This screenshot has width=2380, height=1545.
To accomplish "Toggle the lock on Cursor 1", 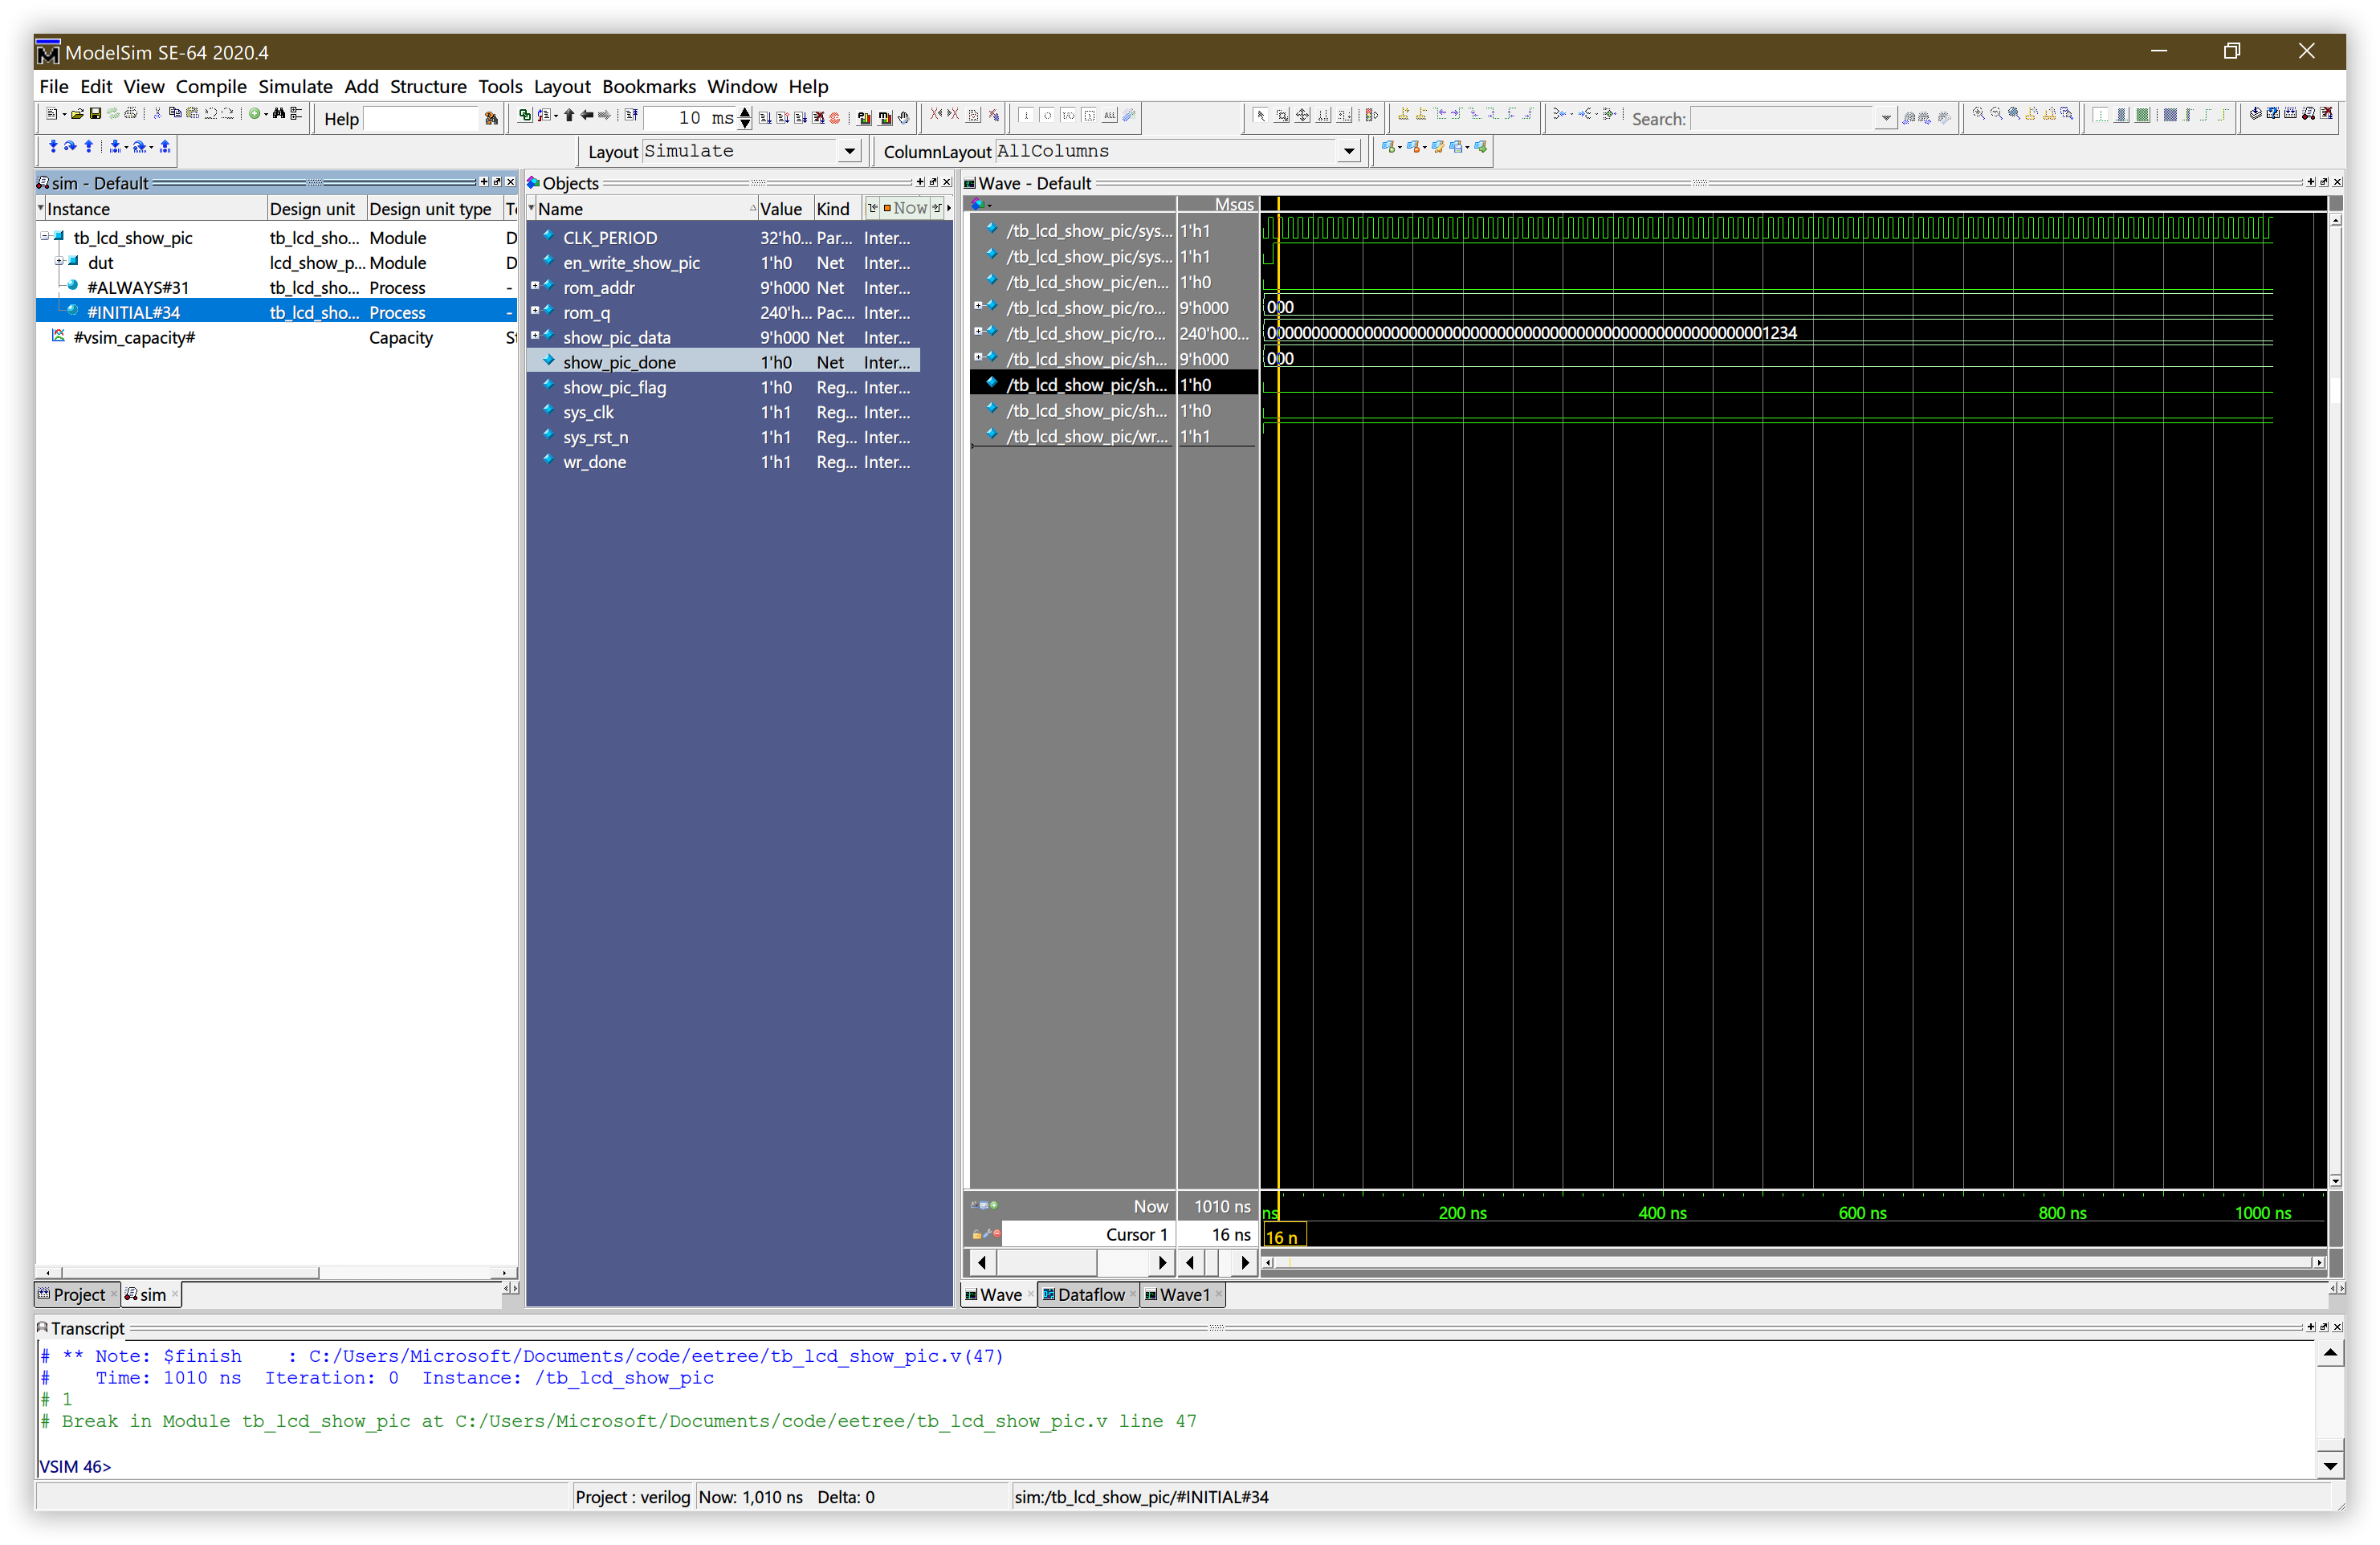I will coord(976,1235).
